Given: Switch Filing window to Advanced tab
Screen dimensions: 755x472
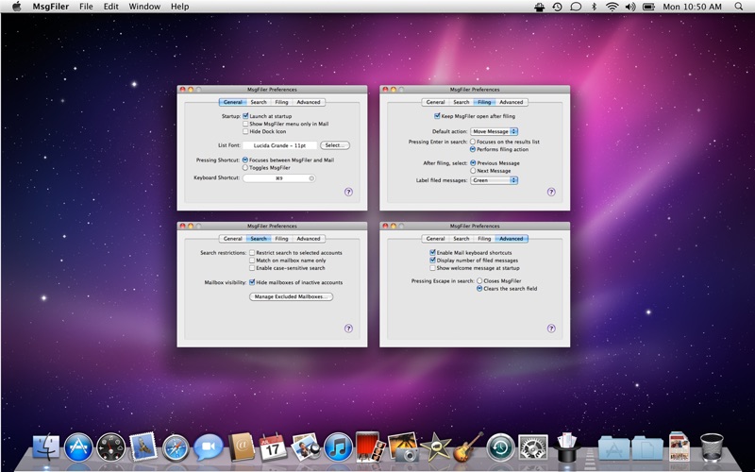Looking at the screenshot, I should point(511,102).
